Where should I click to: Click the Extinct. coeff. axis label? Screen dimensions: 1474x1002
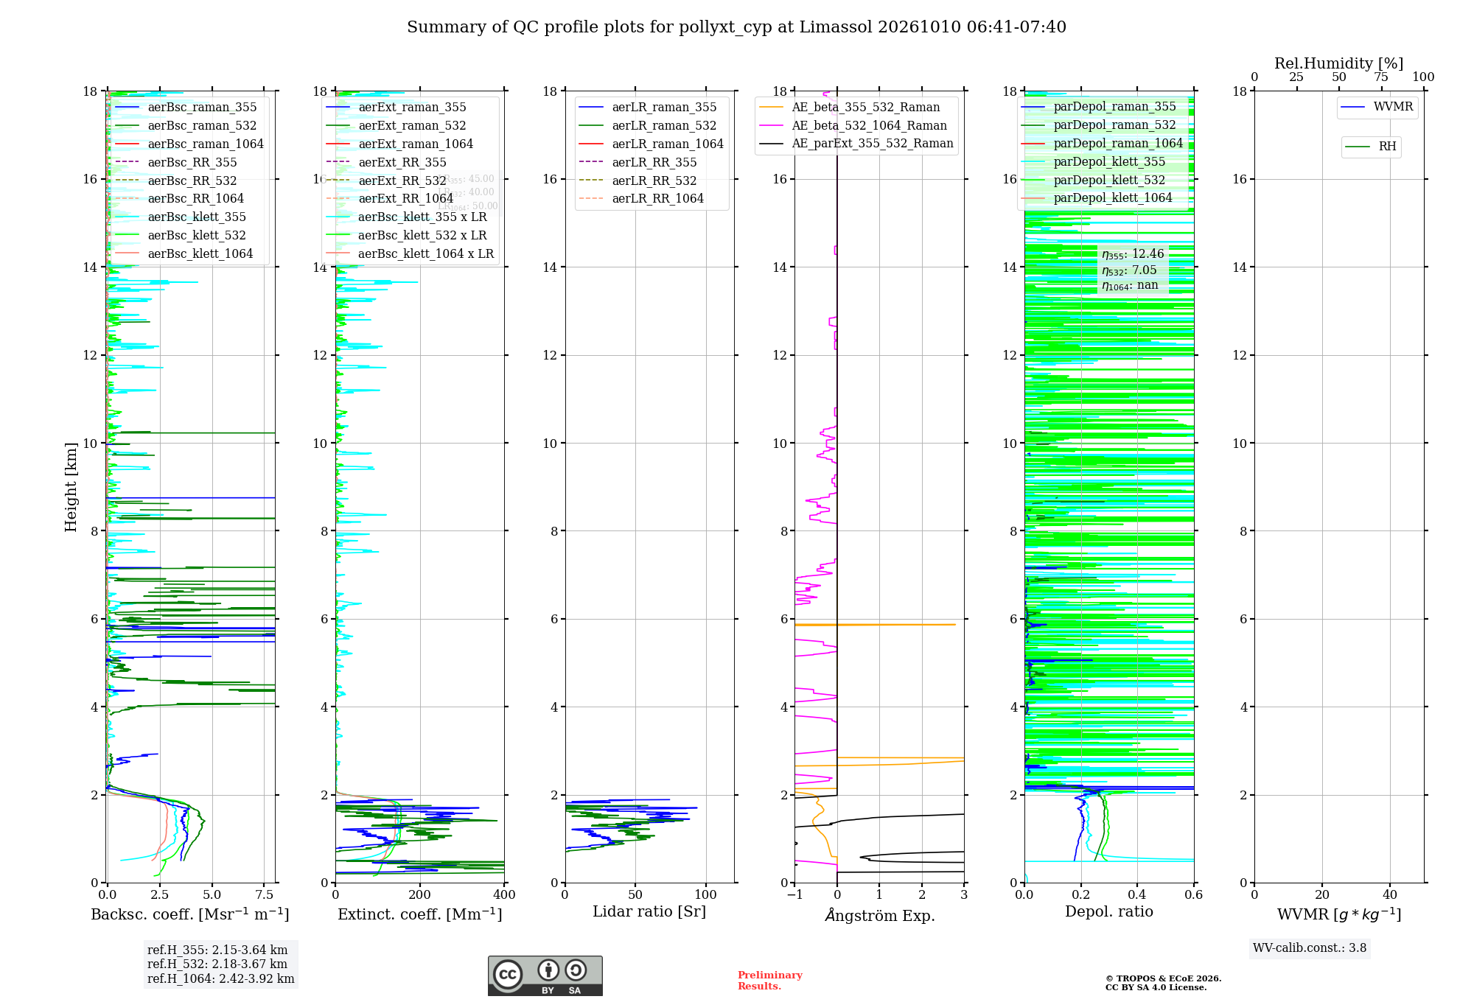click(x=420, y=914)
